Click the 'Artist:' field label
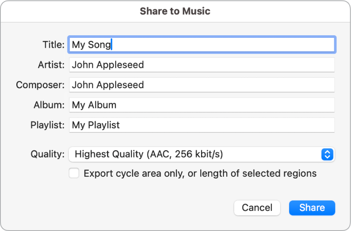The image size is (351, 231). coord(51,65)
